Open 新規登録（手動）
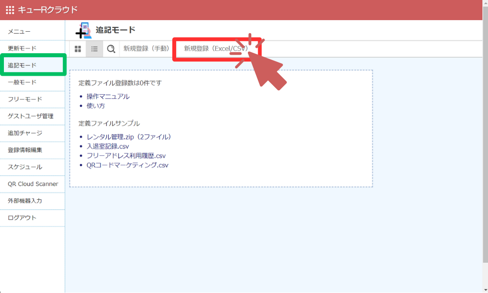Viewport: 488px width, 293px height. tap(146, 48)
